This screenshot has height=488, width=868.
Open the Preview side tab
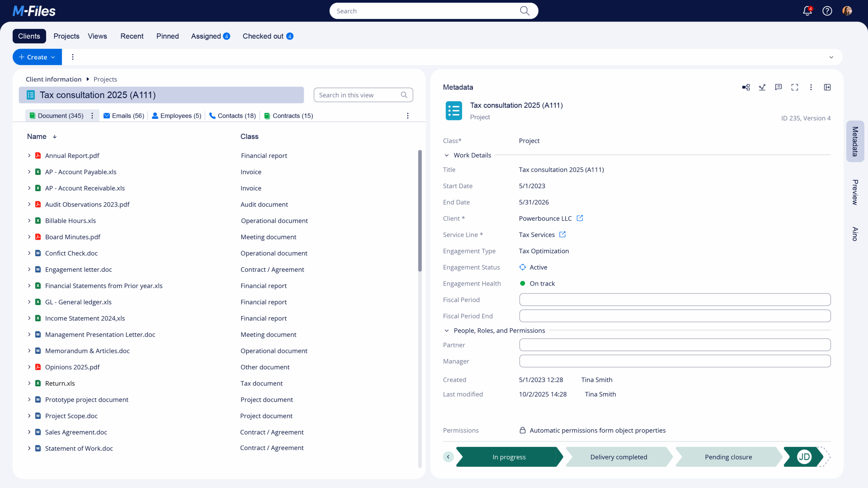pyautogui.click(x=855, y=192)
